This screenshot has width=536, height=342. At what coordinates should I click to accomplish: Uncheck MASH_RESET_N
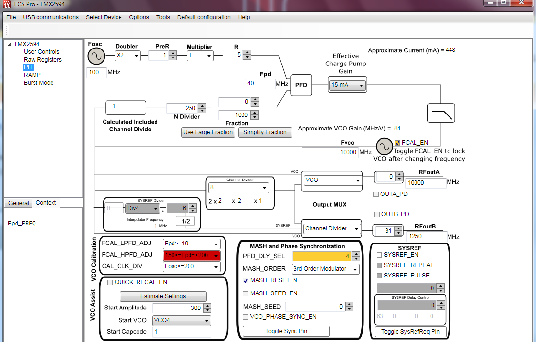(x=245, y=280)
